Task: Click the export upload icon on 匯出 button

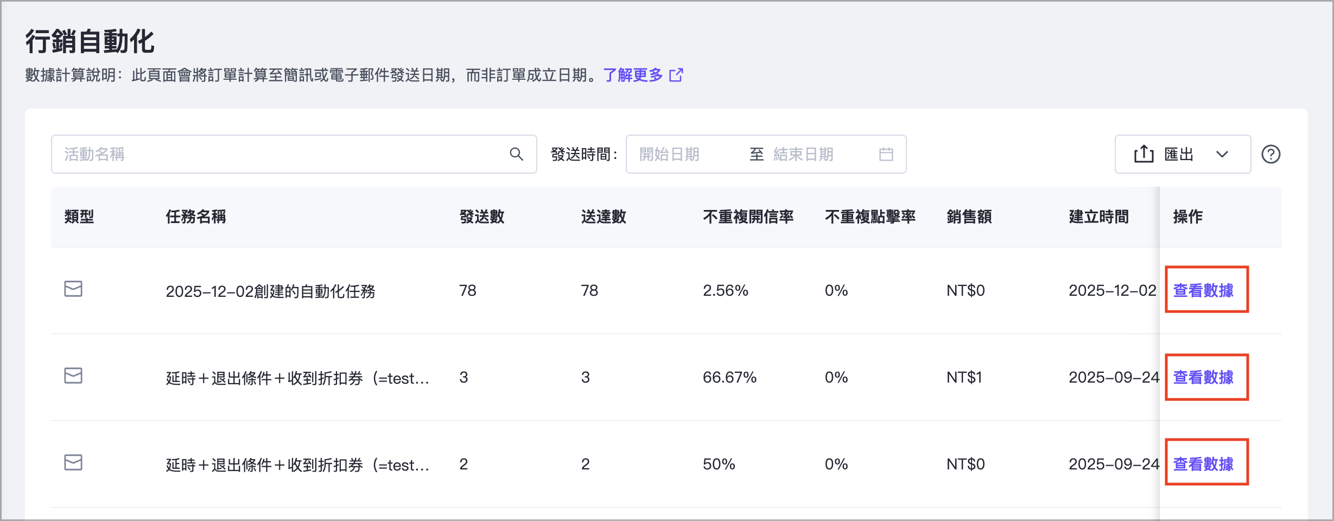Action: pos(1144,154)
